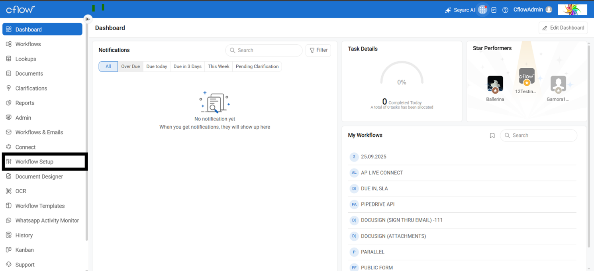Click the Ballerina star performer avatar
The width and height of the screenshot is (594, 271).
(495, 84)
